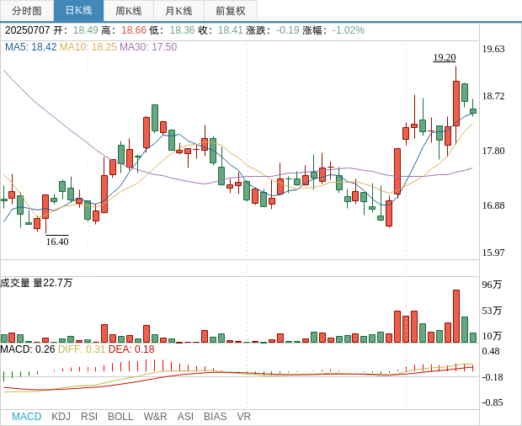Screen dimensions: 522x426
Task: Click the 10万 volume axis label
Action: coord(492,336)
